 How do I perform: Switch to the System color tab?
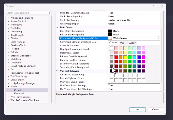coord(132,43)
